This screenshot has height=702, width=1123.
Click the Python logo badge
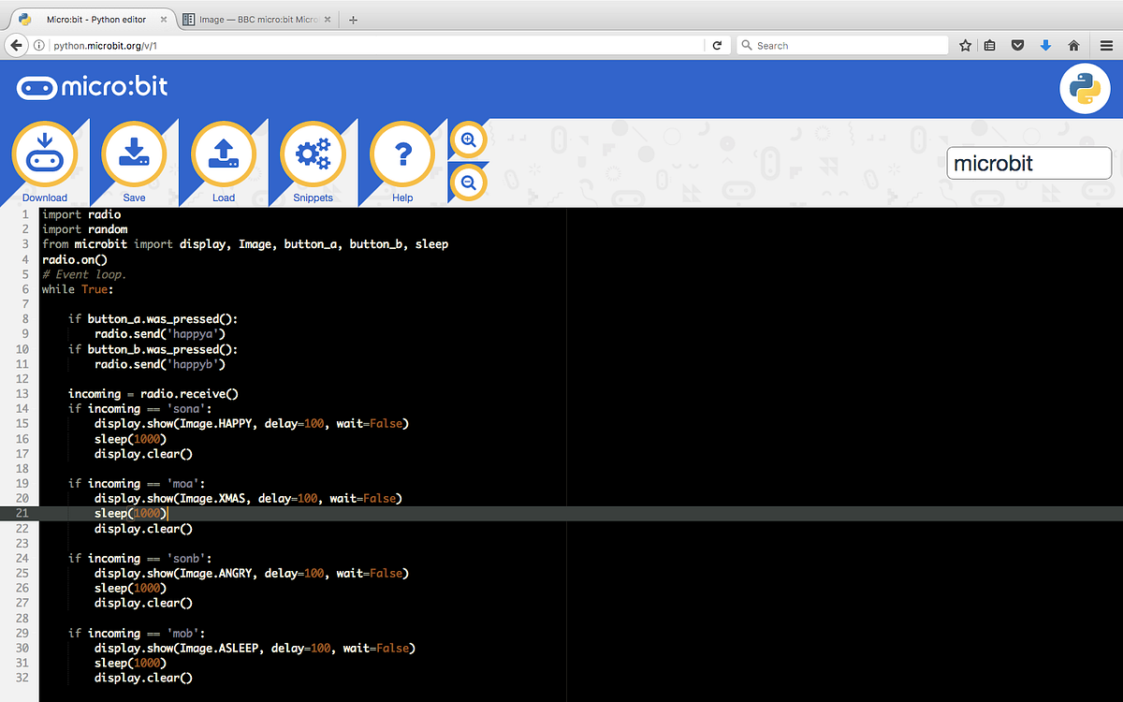pyautogui.click(x=1085, y=87)
